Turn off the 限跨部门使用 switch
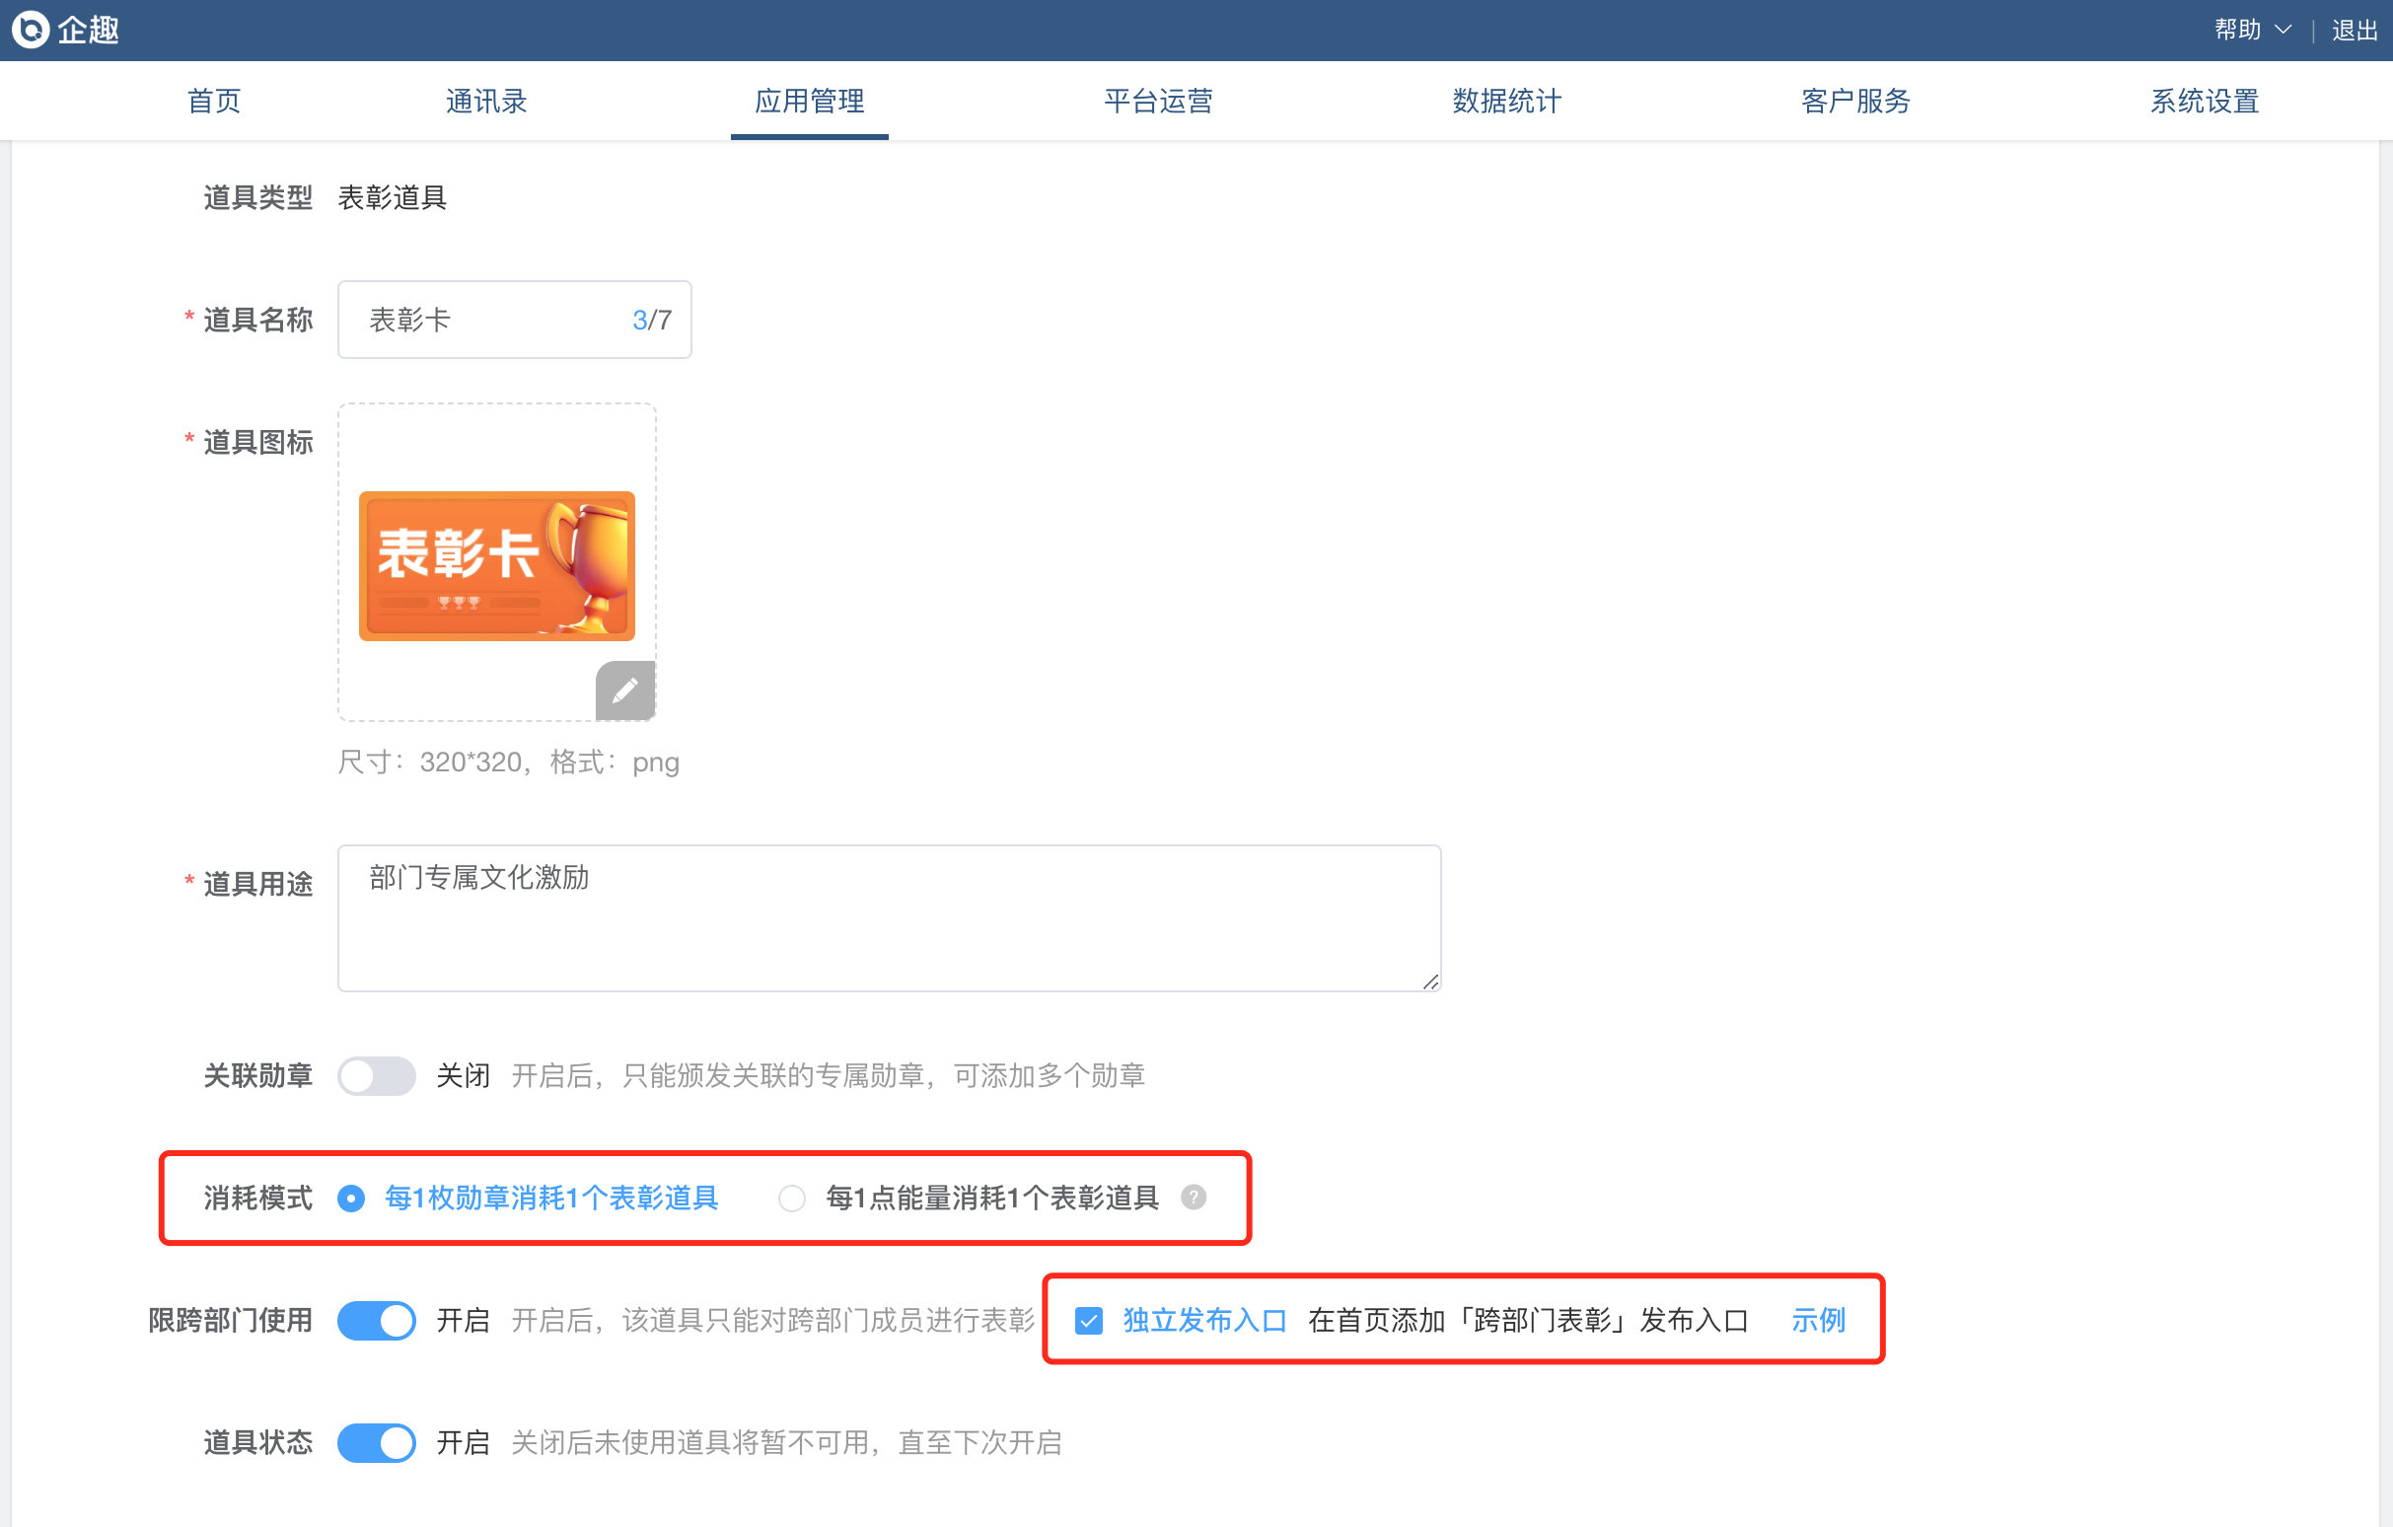Image resolution: width=2393 pixels, height=1527 pixels. pos(376,1321)
